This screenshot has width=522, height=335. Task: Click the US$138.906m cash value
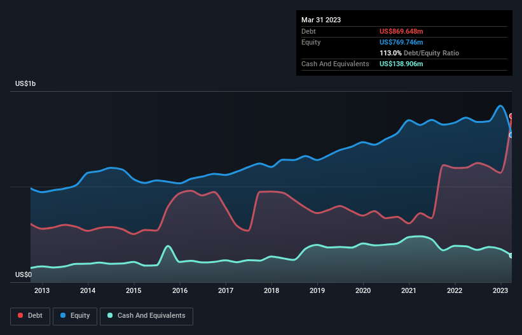click(401, 64)
